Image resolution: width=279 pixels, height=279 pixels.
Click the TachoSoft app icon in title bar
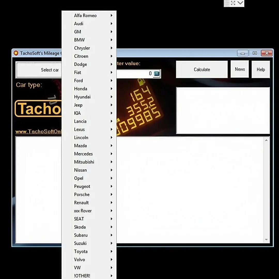16,53
